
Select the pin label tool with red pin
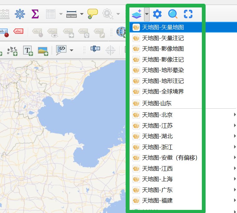(4, 33)
